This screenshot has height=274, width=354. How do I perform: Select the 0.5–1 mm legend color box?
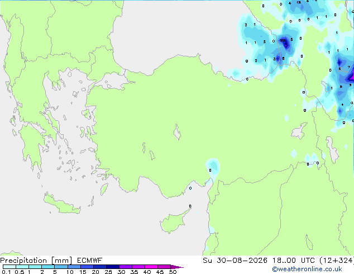(x=22, y=267)
